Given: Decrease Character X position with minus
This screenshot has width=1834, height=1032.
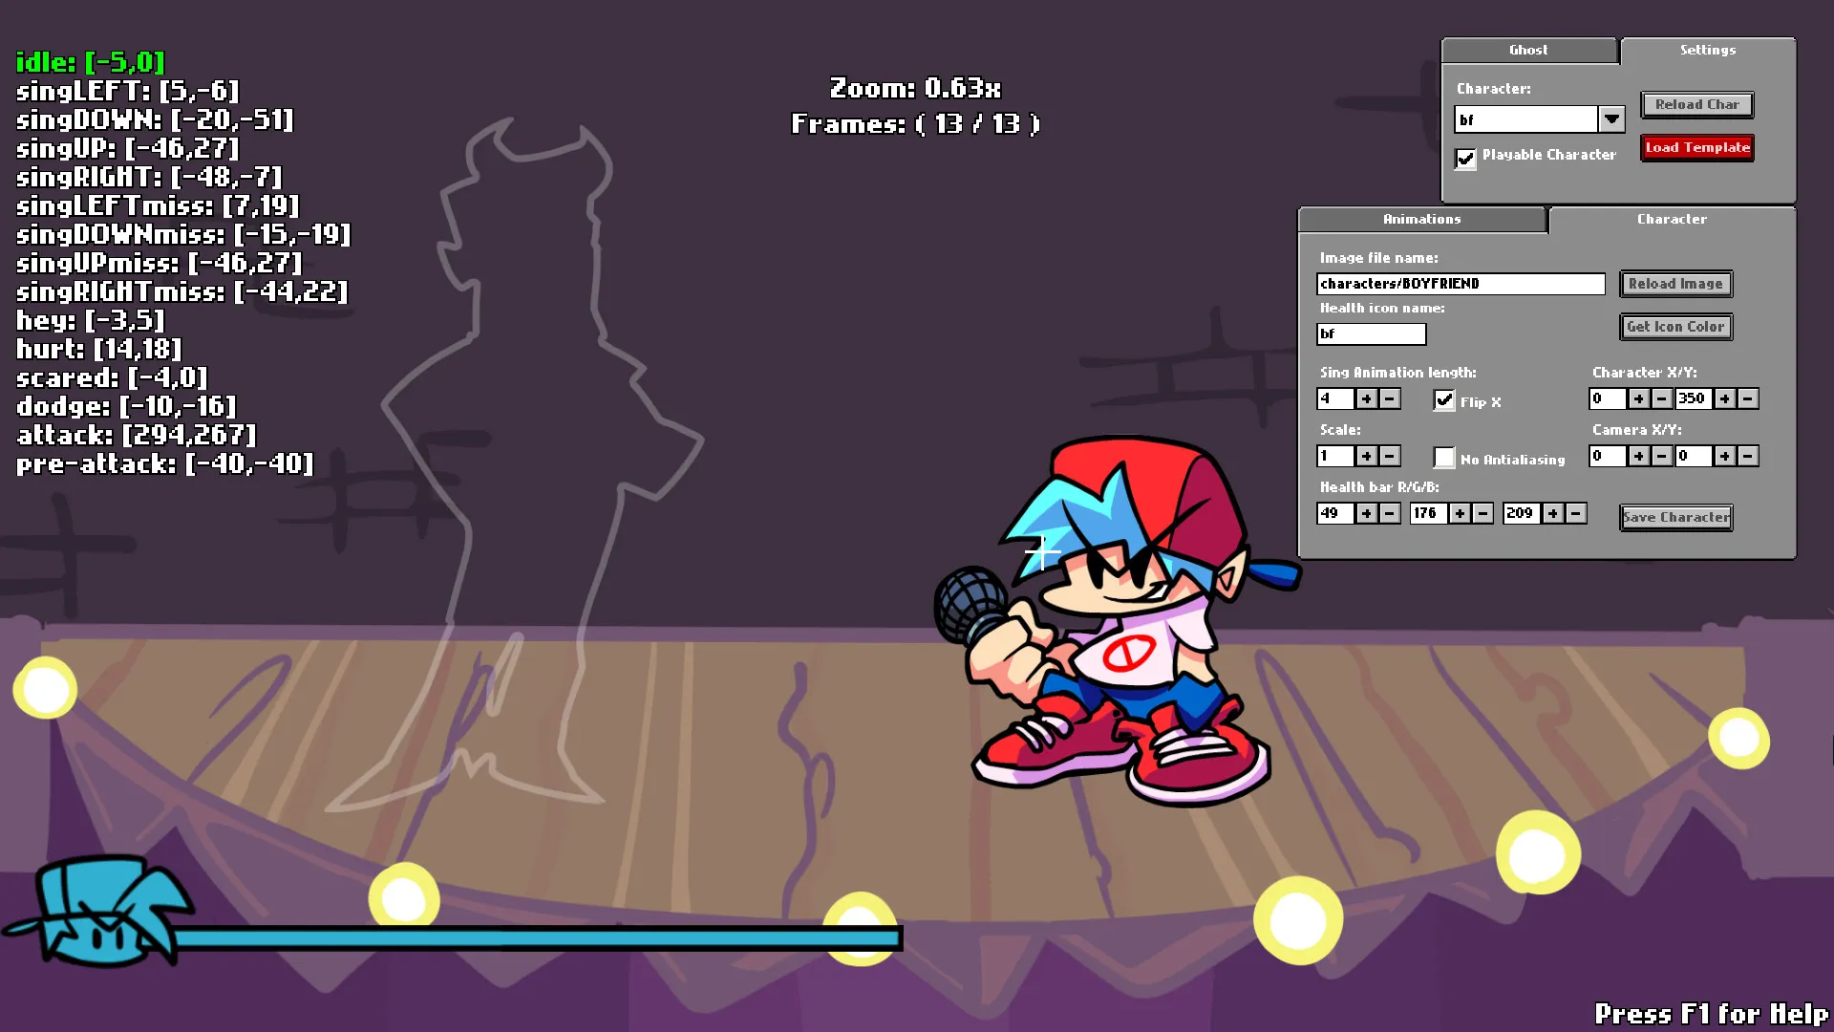Looking at the screenshot, I should coord(1662,399).
